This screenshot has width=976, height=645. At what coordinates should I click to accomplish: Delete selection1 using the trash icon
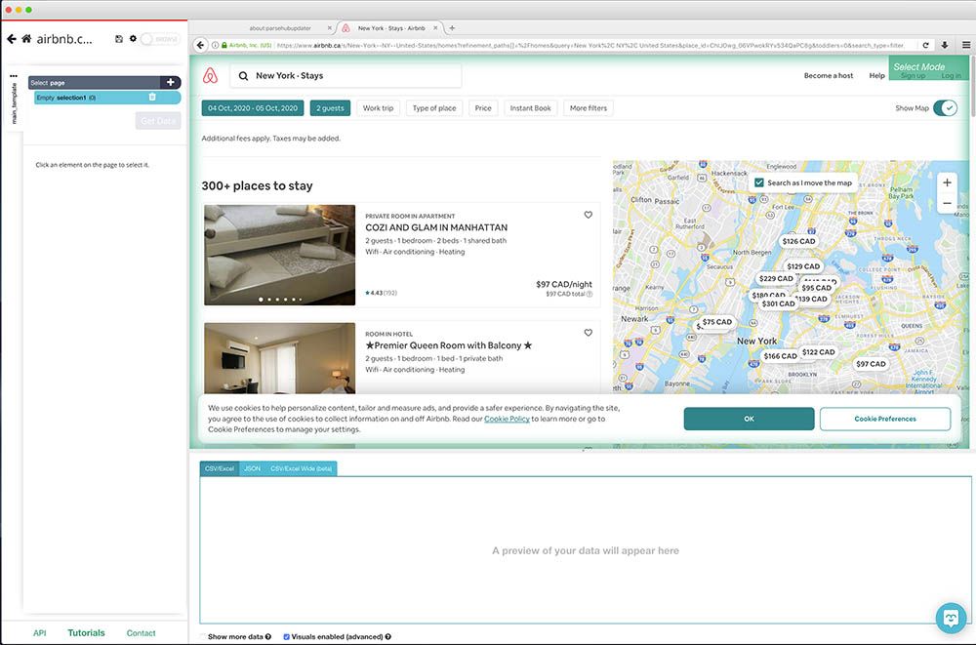(152, 98)
